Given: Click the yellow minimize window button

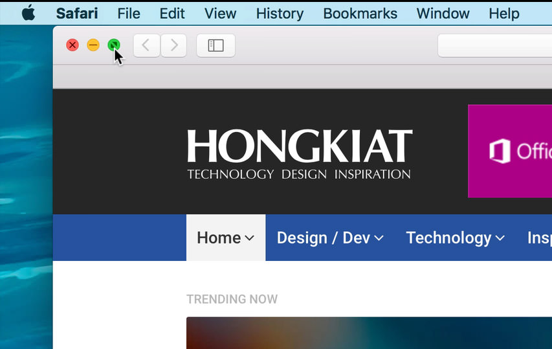Looking at the screenshot, I should click(93, 45).
